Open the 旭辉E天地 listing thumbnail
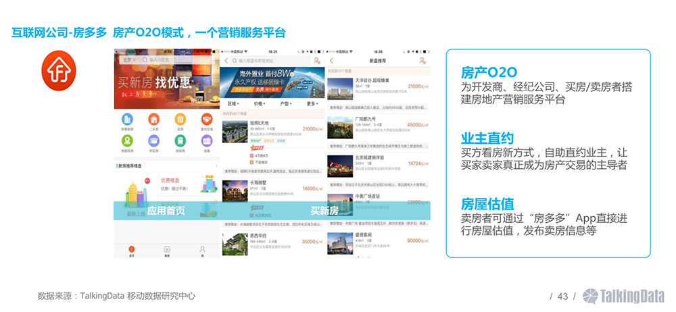Viewport: 676px width, 312px height. (235, 132)
